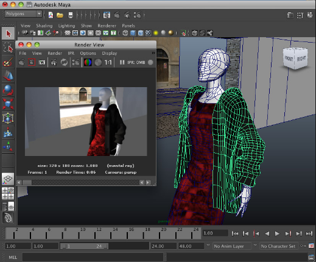This screenshot has height=262, width=316.
Task: Click the Open scene folder icon
Action: point(60,15)
